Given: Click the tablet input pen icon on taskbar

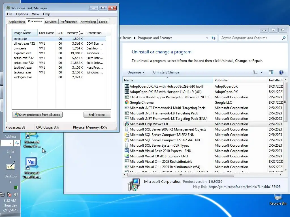Looking at the screenshot, I should [x=10, y=165].
